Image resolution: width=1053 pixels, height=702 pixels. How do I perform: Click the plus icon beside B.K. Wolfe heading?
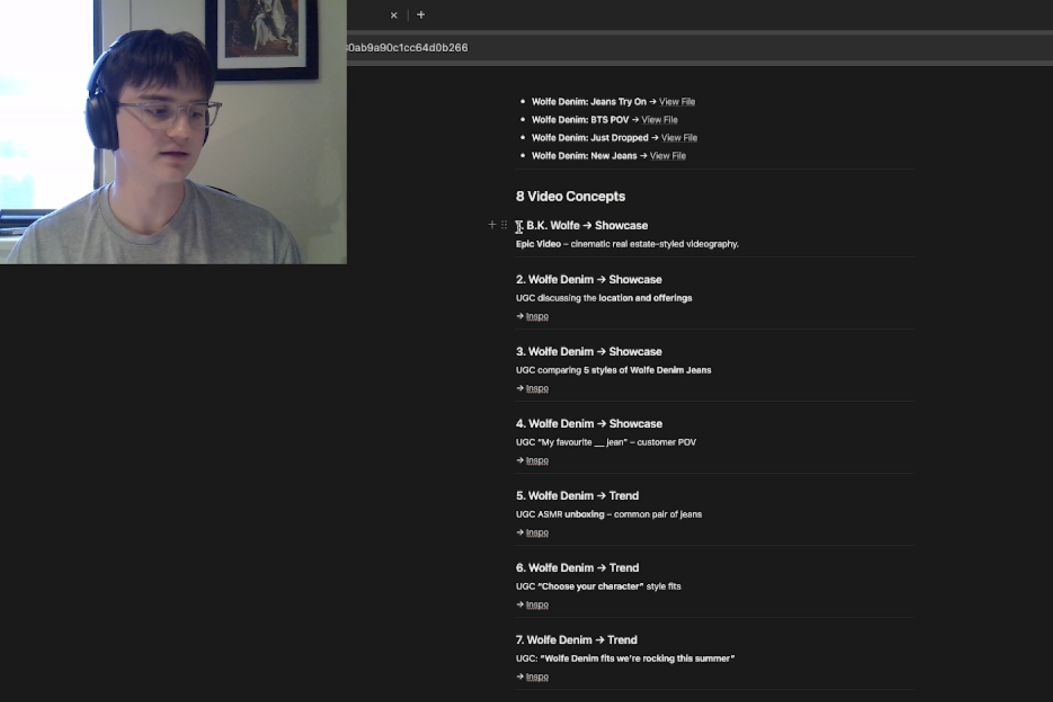[492, 225]
